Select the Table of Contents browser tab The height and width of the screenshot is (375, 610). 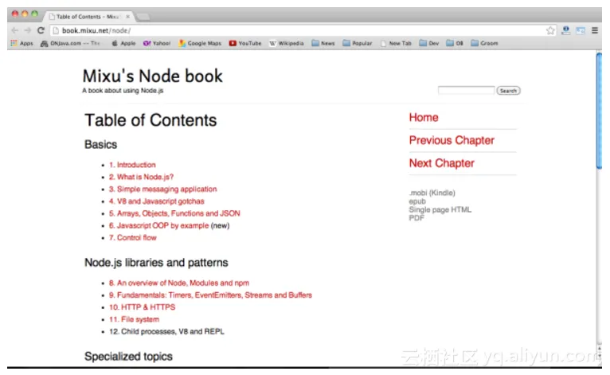[x=88, y=17]
